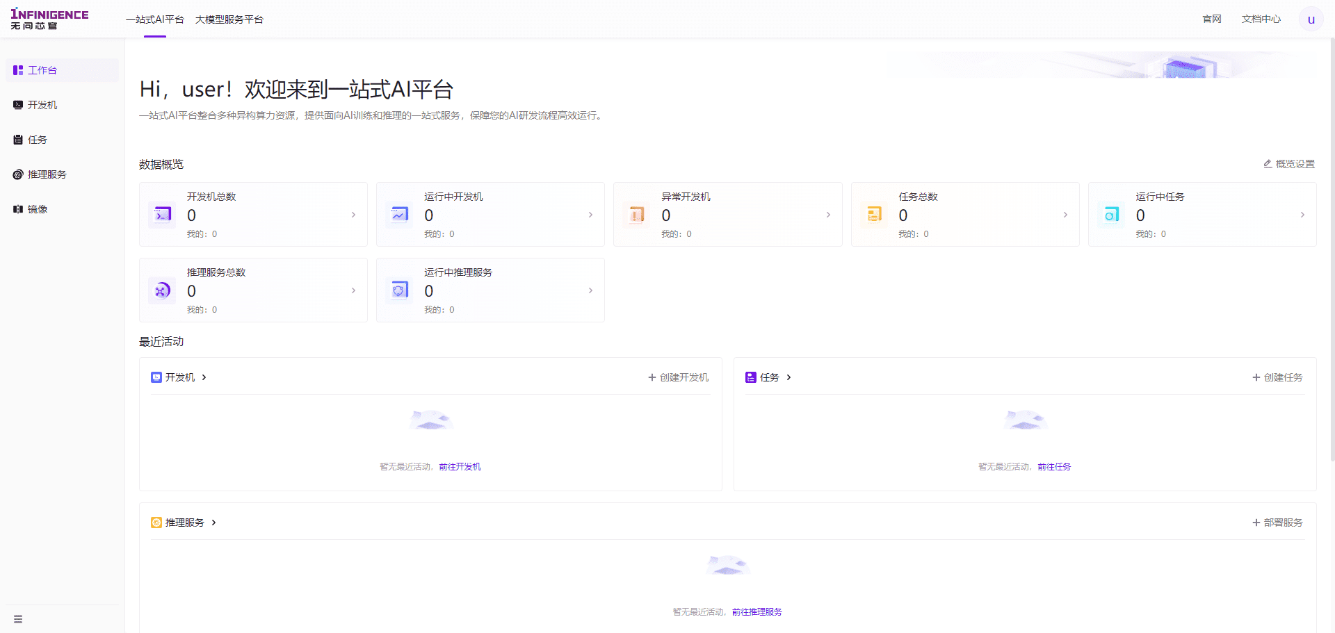Image resolution: width=1335 pixels, height=633 pixels.
Task: Expand the 开发机总数 card arrow
Action: tap(353, 215)
